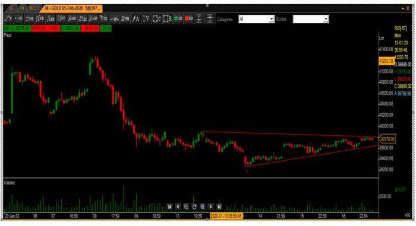This screenshot has width=416, height=226.
Task: Select the GF Gann fan tool
Action: pos(93,19)
